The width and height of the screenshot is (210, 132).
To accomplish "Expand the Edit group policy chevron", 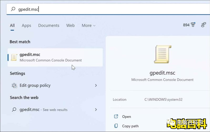I will coord(96,85).
